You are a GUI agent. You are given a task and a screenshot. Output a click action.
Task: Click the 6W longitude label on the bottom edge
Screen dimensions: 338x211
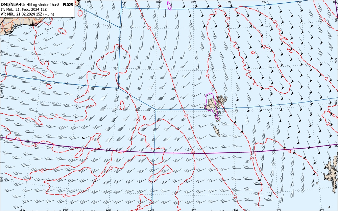pyautogui.click(x=236, y=210)
